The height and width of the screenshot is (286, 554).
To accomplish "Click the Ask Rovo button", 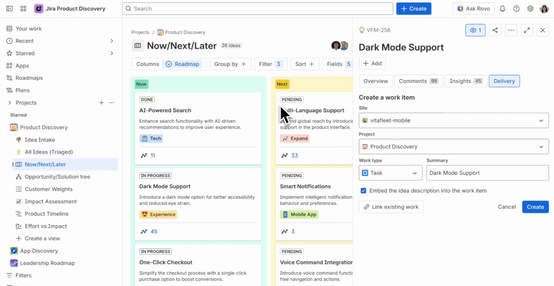I will click(x=474, y=8).
